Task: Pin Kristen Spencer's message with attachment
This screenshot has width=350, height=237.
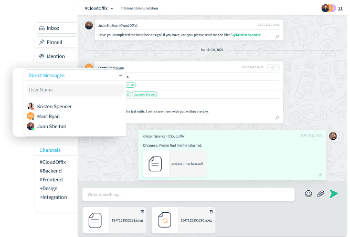Action: (320, 174)
